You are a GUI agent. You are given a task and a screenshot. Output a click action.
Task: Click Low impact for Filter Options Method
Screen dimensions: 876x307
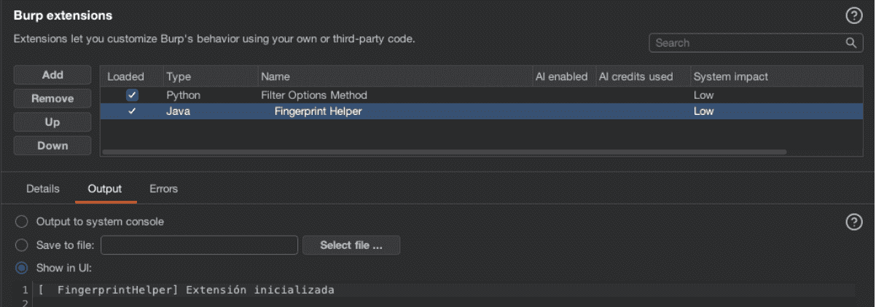point(703,95)
